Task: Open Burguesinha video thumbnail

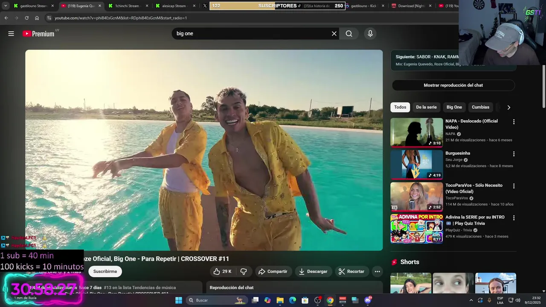Action: coord(417,165)
